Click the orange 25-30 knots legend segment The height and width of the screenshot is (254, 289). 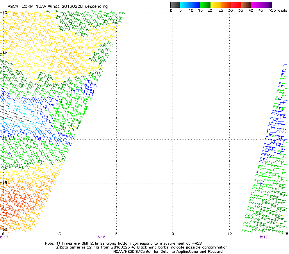(x=226, y=5)
